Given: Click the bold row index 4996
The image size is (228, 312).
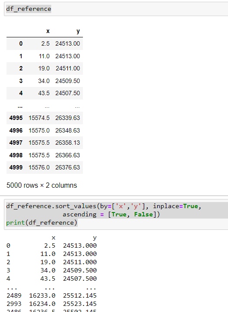Looking at the screenshot, I should (x=16, y=130).
